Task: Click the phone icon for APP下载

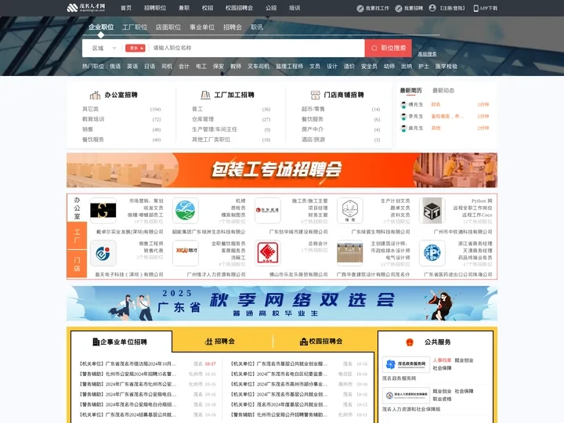Action: point(475,9)
